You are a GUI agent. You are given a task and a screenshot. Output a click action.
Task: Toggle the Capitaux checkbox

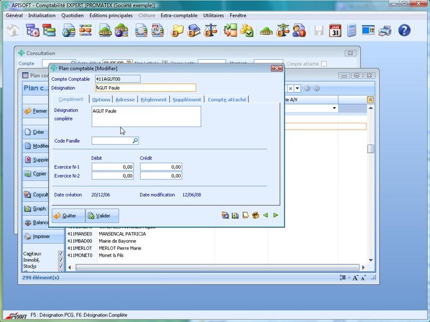(60, 253)
